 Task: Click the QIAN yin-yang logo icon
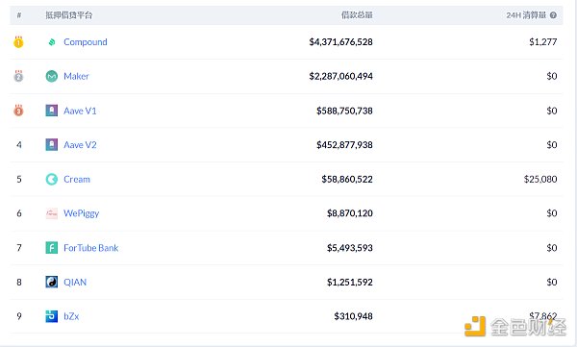52,282
